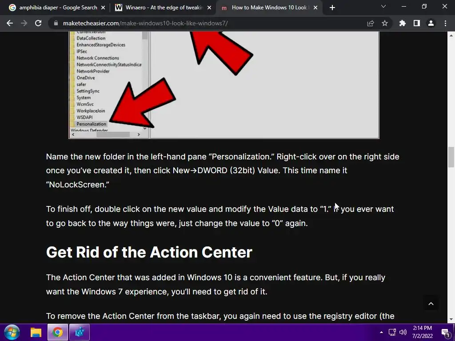Click the registry editor screenshot image

[x=224, y=85]
